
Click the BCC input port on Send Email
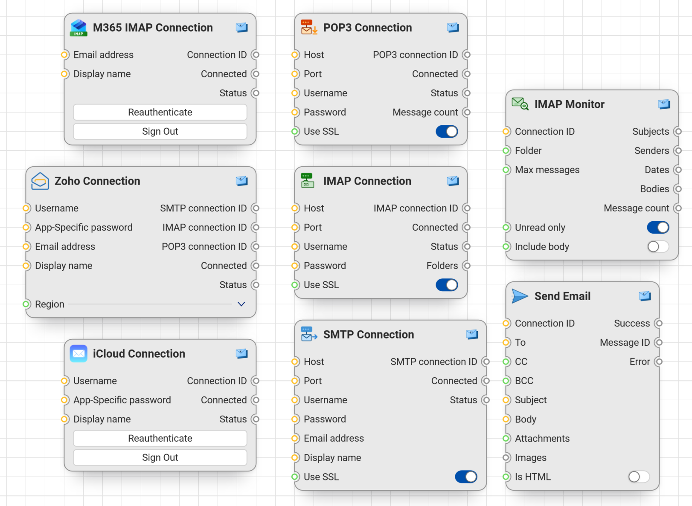pos(506,381)
